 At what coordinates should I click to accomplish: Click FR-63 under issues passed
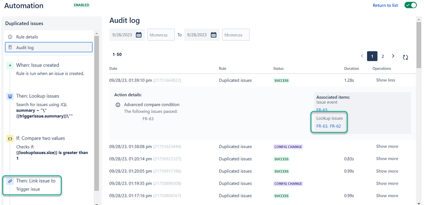(x=148, y=118)
